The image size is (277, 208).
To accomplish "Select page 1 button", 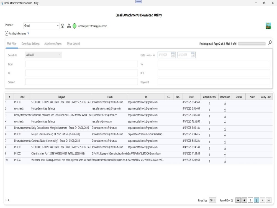I will [250, 200].
